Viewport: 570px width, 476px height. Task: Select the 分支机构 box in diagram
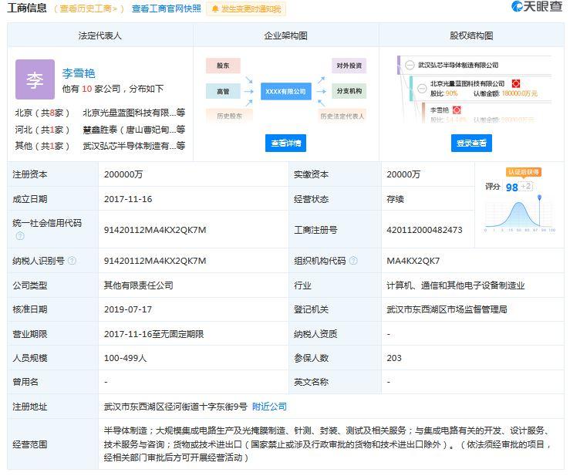point(349,91)
